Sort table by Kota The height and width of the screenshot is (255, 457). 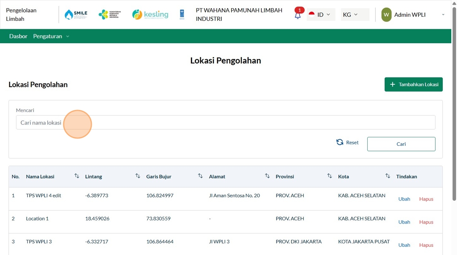(x=388, y=176)
